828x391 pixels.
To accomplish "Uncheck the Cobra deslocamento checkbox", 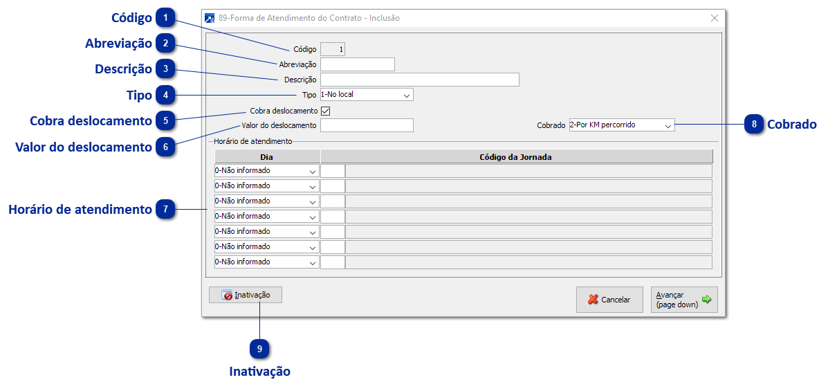I will pos(325,111).
